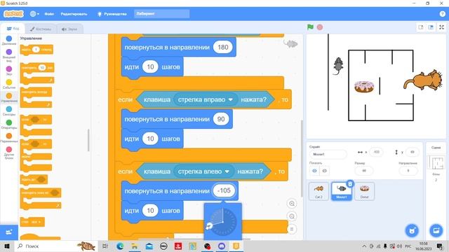449x252 pixels.
Task: Click the Scratch logo in menu bar
Action: (13, 14)
